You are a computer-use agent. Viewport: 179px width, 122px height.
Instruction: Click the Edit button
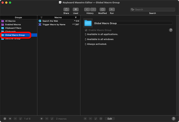coord(110,119)
